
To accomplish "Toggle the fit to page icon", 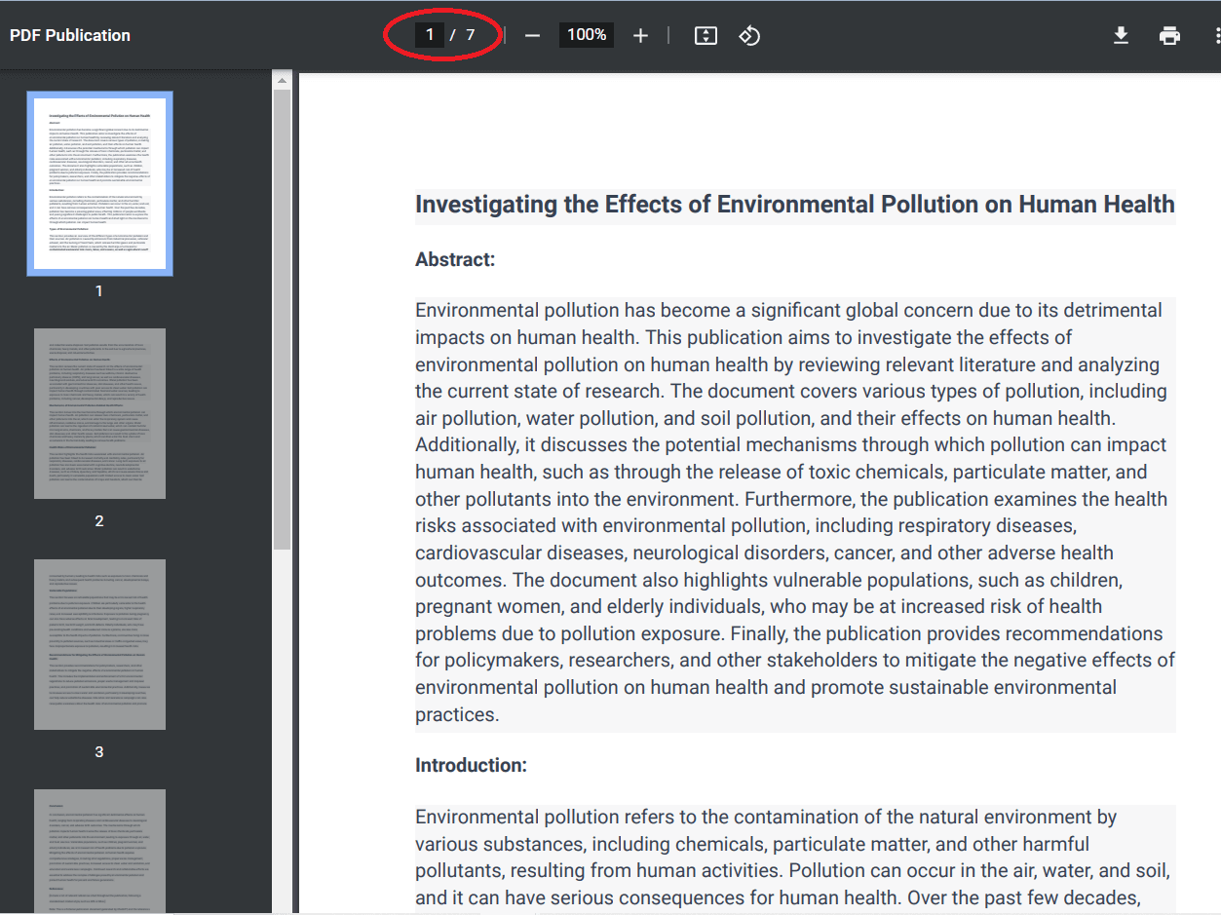I will (706, 36).
